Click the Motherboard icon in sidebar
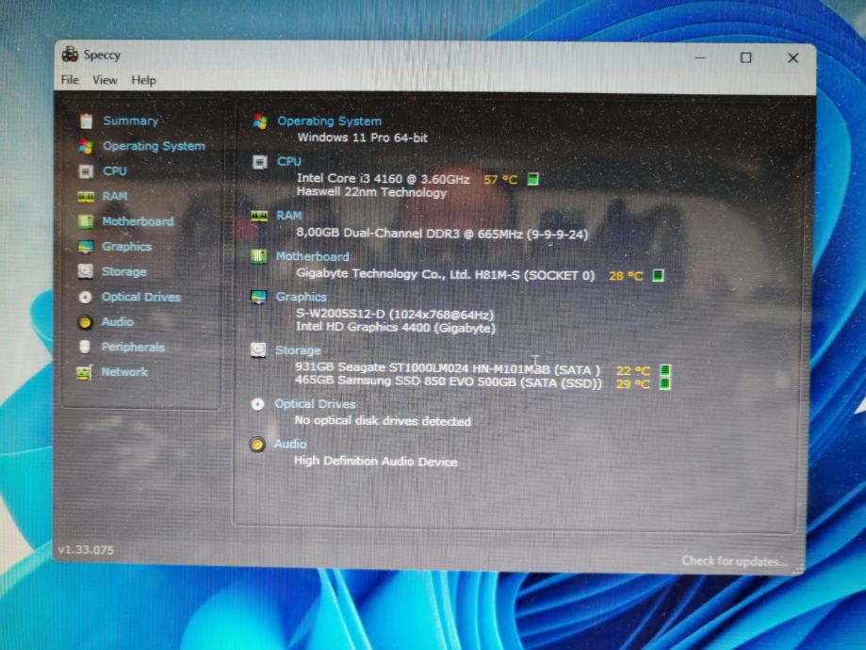 coord(85,221)
